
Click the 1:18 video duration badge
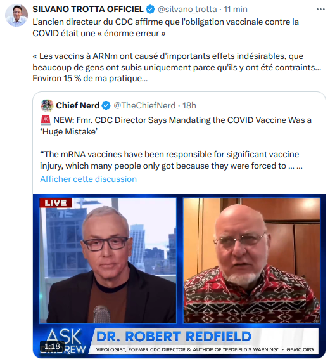coord(52,346)
